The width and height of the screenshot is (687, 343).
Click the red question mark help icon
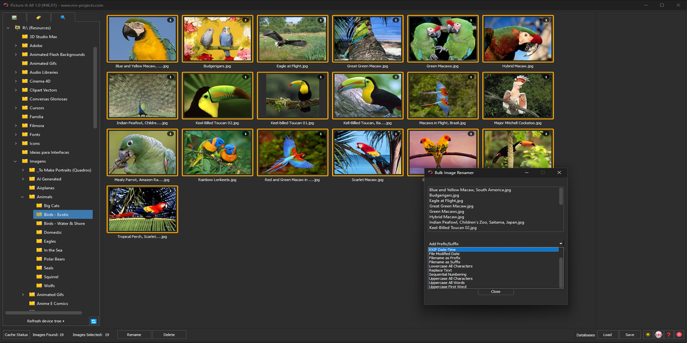tap(668, 334)
